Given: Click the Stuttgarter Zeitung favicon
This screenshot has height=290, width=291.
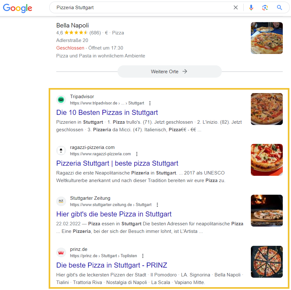Looking at the screenshot, I should (x=61, y=201).
